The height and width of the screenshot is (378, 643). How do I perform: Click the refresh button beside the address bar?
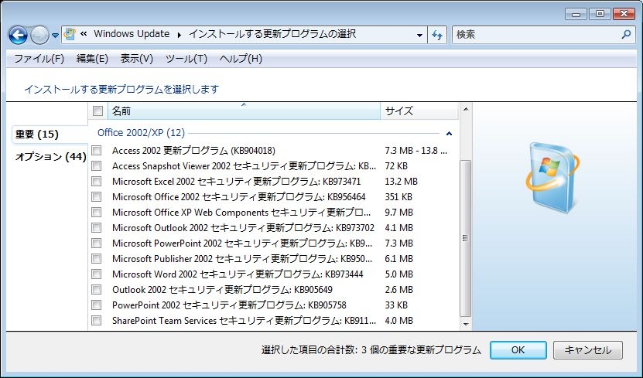(437, 36)
